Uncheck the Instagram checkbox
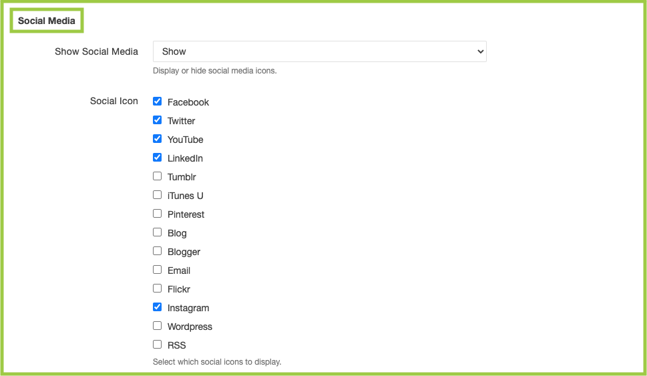The width and height of the screenshot is (647, 376). coord(157,307)
